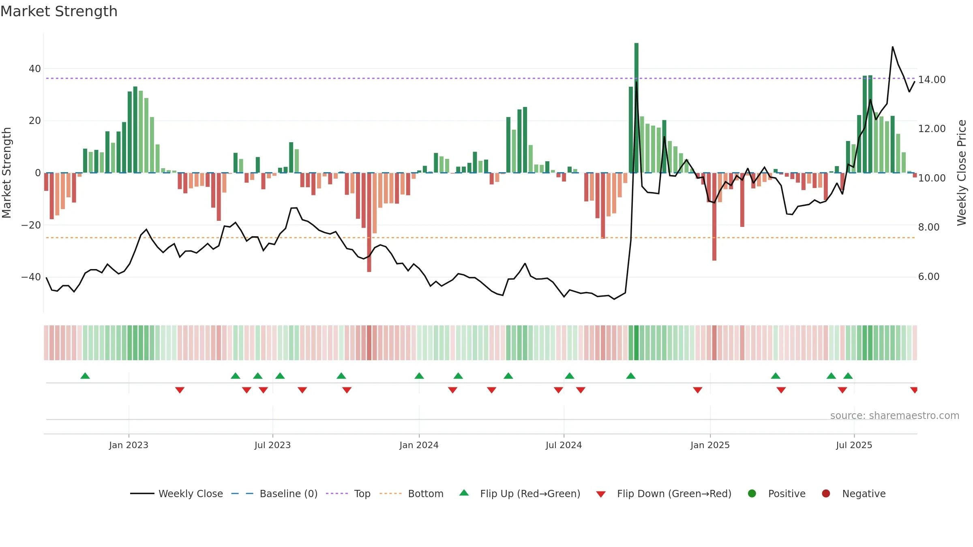
Task: Click the green Flip Up legend triangle
Action: point(464,493)
